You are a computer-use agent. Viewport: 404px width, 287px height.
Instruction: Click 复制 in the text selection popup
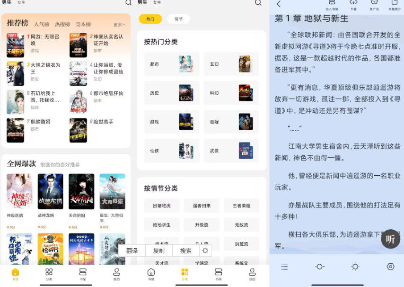159,251
